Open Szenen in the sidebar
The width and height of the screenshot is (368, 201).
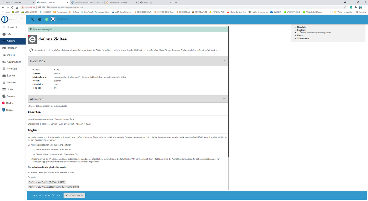point(13,75)
